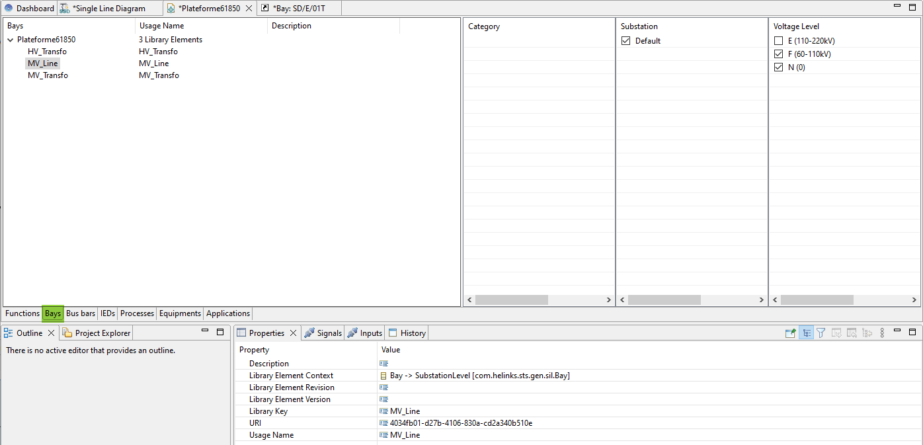Switch to the Single Line Diagram tab
The height and width of the screenshot is (445, 923).
pyautogui.click(x=108, y=9)
